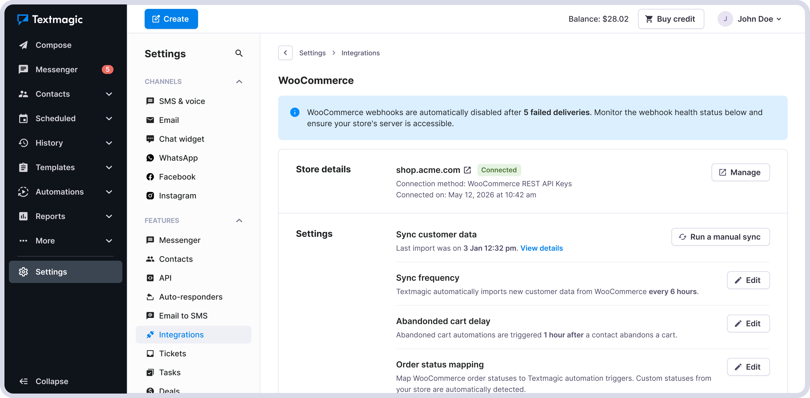Click the Email to SMS icon
The image size is (810, 398).
(150, 315)
